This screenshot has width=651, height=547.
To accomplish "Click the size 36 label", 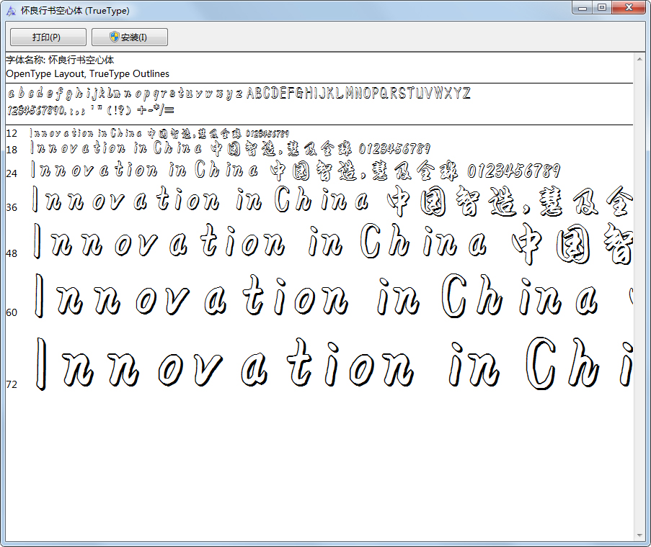I will [x=12, y=207].
